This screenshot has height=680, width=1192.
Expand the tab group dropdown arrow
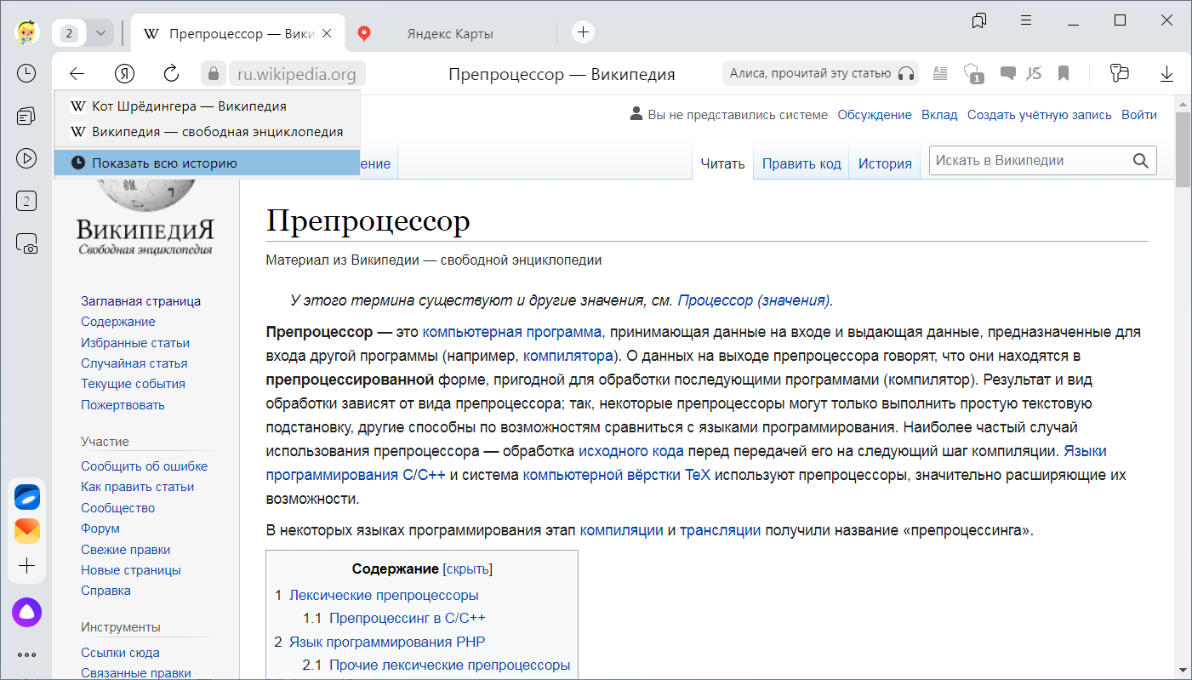pos(100,33)
